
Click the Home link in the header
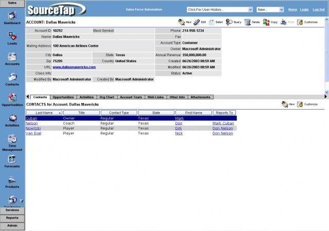point(293,9)
